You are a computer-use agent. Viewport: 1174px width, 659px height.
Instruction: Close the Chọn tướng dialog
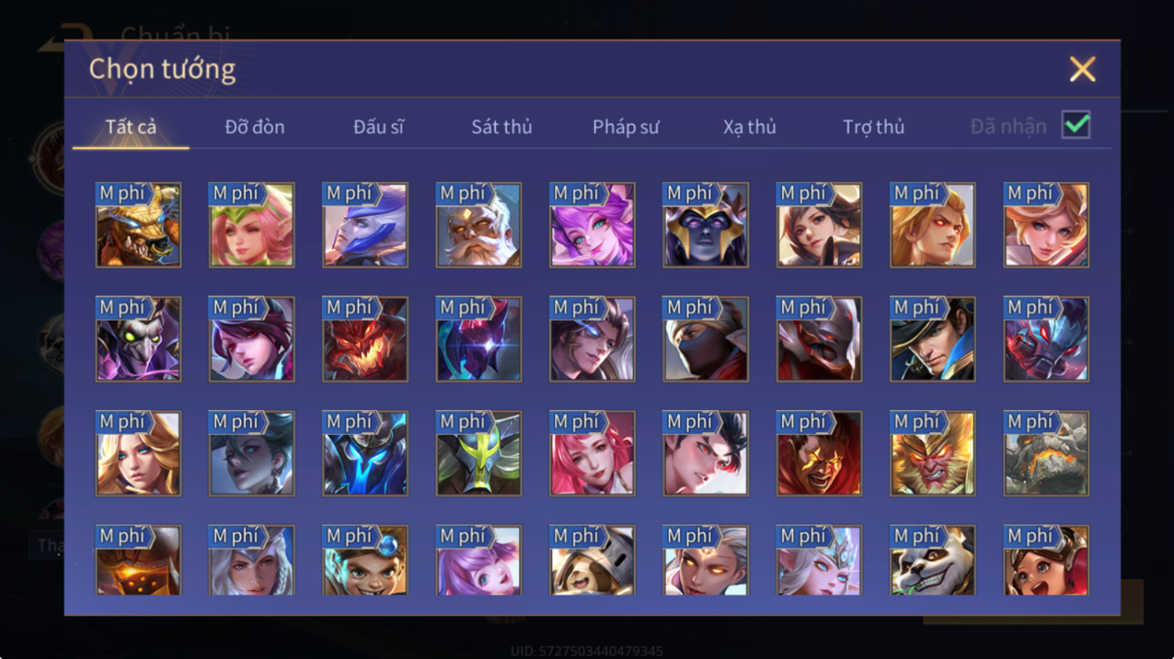(1082, 70)
